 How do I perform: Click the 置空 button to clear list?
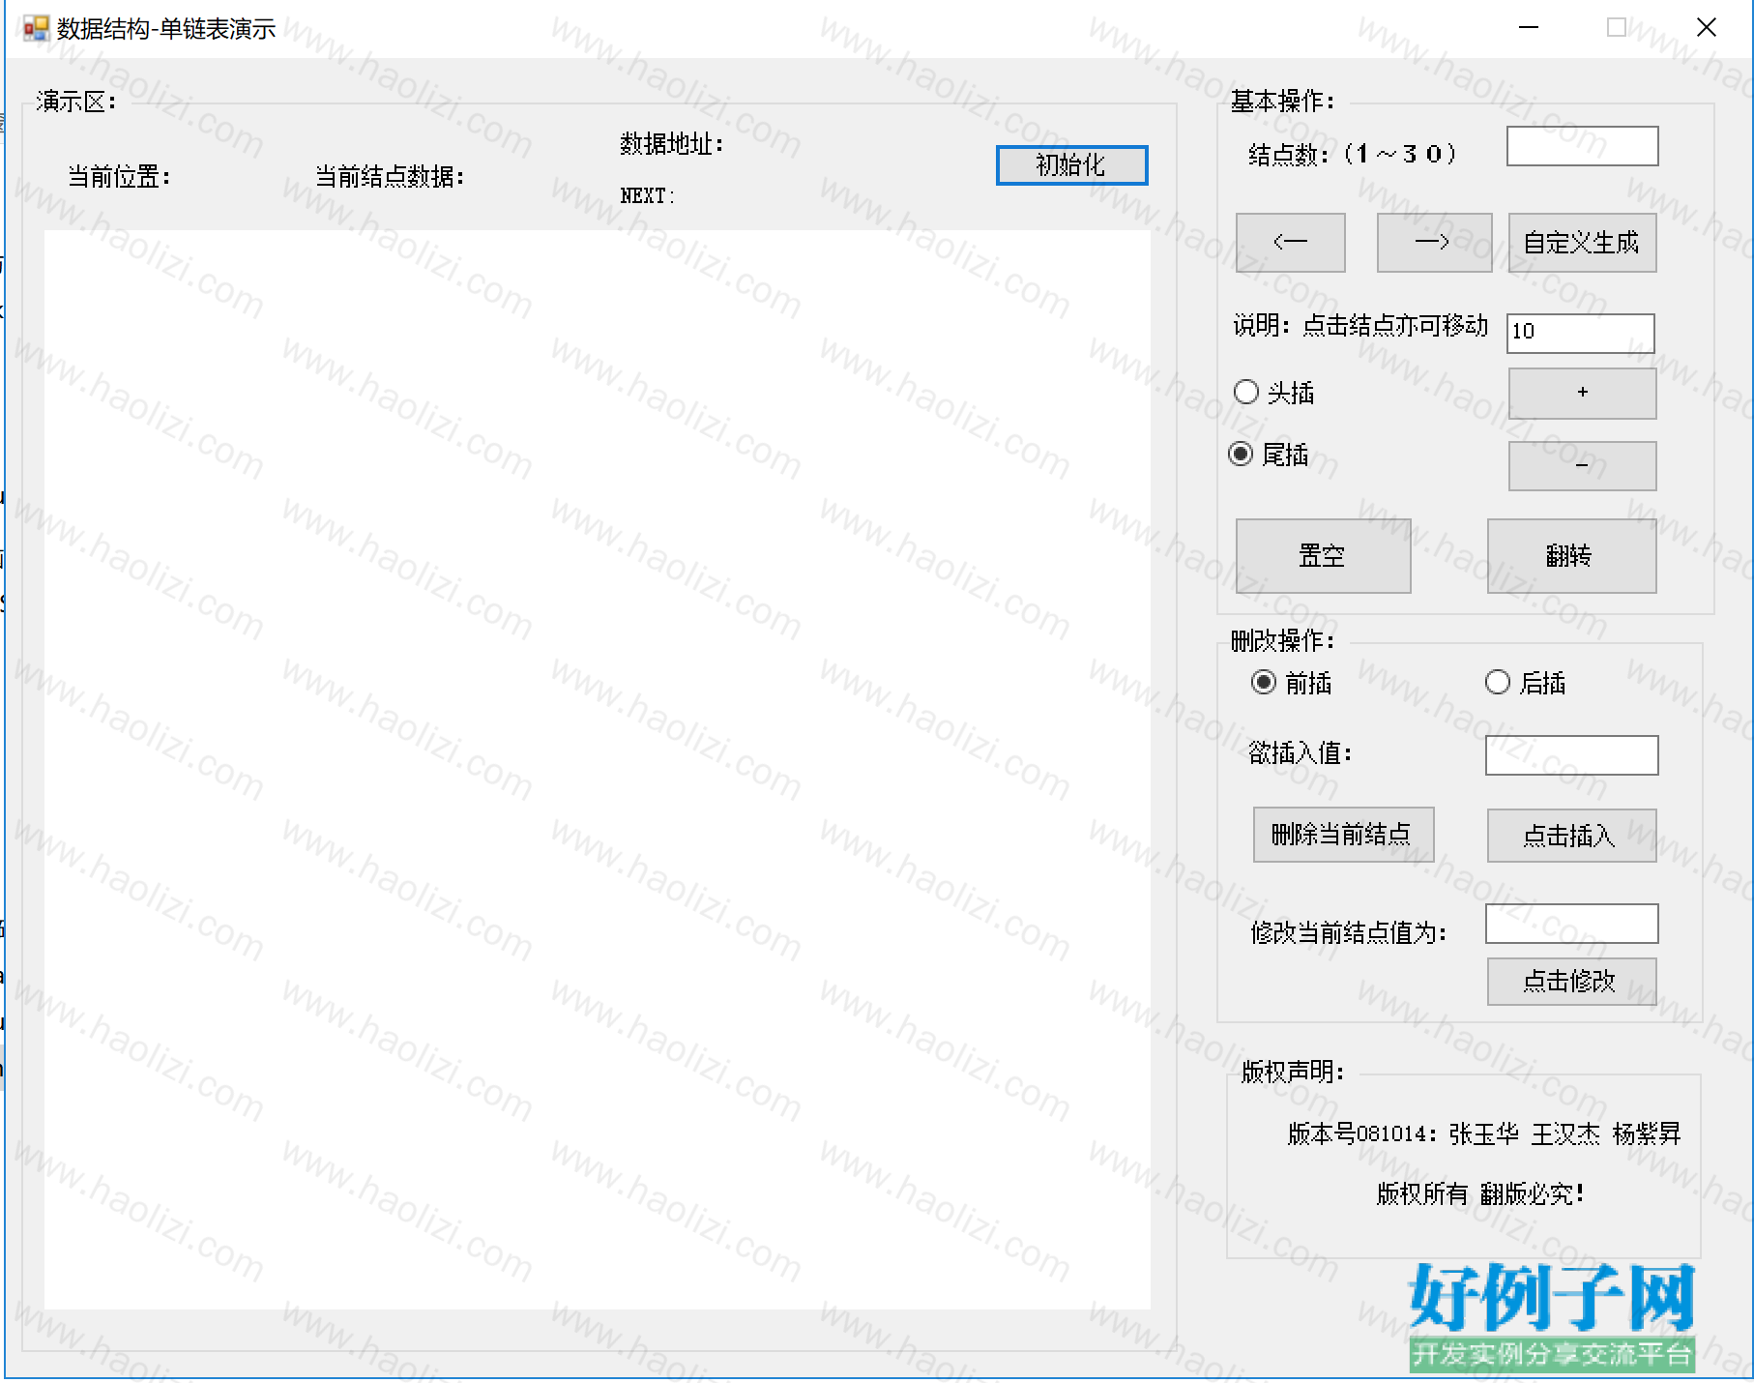(x=1323, y=555)
